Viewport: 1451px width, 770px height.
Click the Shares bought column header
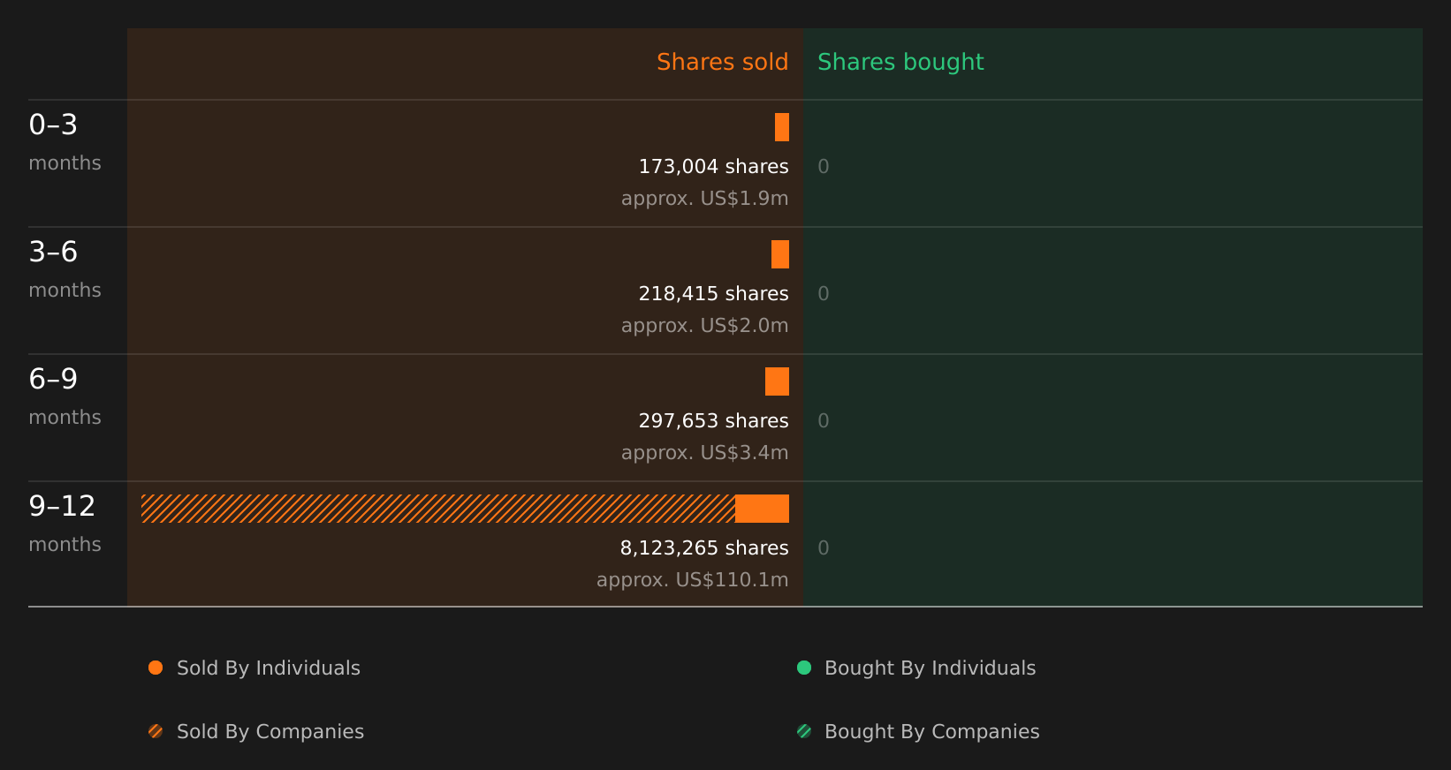tap(900, 63)
